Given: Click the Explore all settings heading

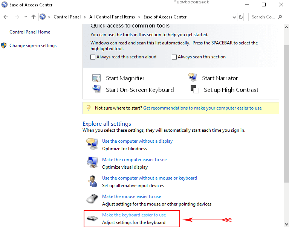Looking at the screenshot, I should tap(107, 124).
